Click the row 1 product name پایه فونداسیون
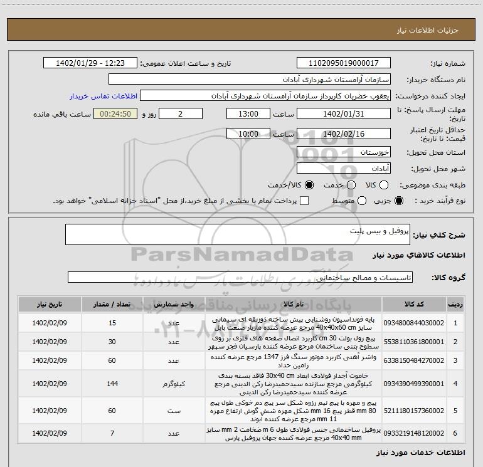 click(x=294, y=323)
